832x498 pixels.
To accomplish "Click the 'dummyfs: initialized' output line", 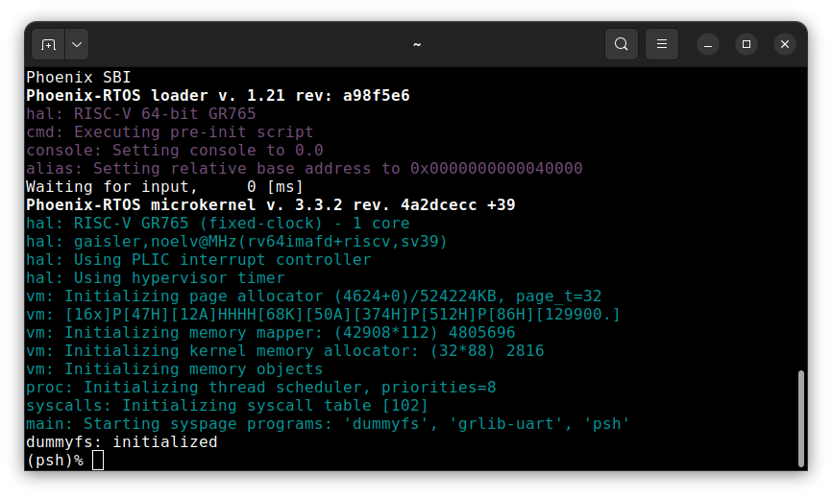I will (122, 442).
